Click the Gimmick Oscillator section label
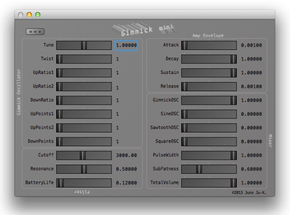The height and width of the screenshot is (215, 290). pyautogui.click(x=19, y=92)
